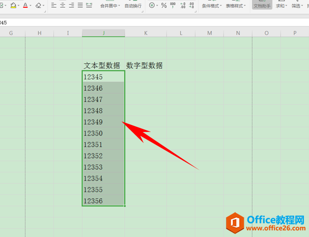Open number format dialog launcher
Viewport: 309px width, 237px height.
click(x=195, y=12)
